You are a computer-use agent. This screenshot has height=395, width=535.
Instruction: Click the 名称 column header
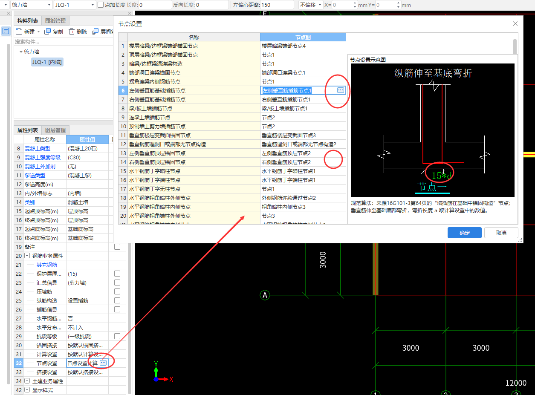click(194, 37)
